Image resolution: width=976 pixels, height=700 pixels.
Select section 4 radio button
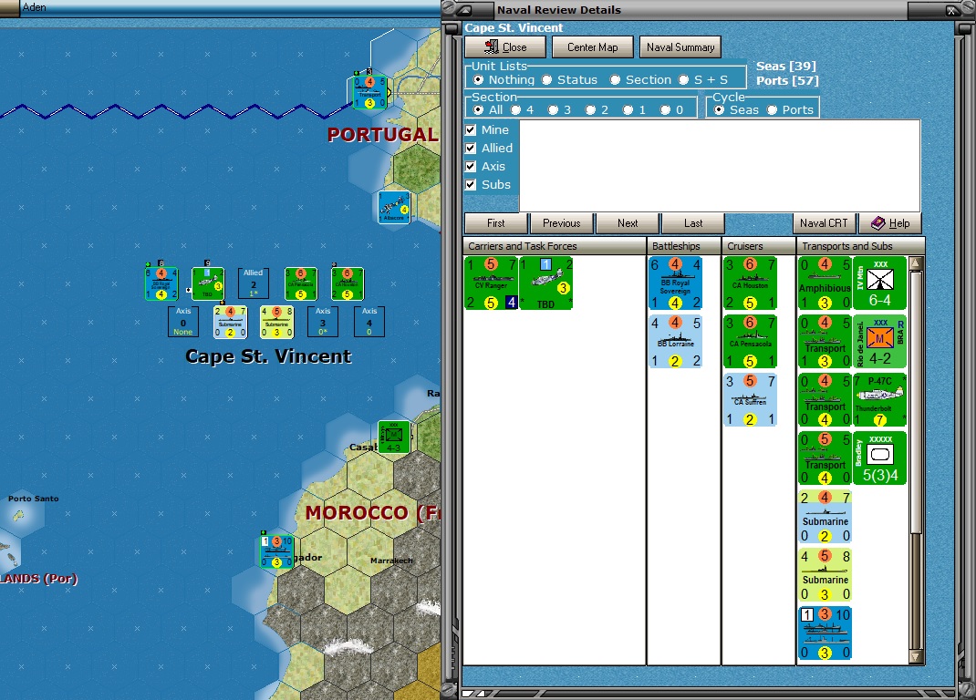point(515,109)
